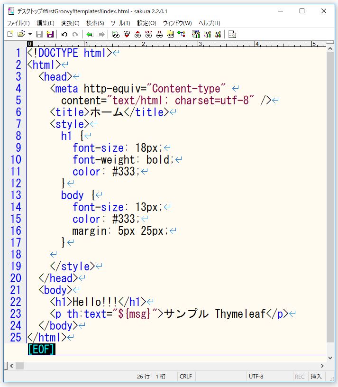This screenshot has height=387, width=338.
Task: Click the Find Previous up-arrow icon
Action: click(x=137, y=34)
